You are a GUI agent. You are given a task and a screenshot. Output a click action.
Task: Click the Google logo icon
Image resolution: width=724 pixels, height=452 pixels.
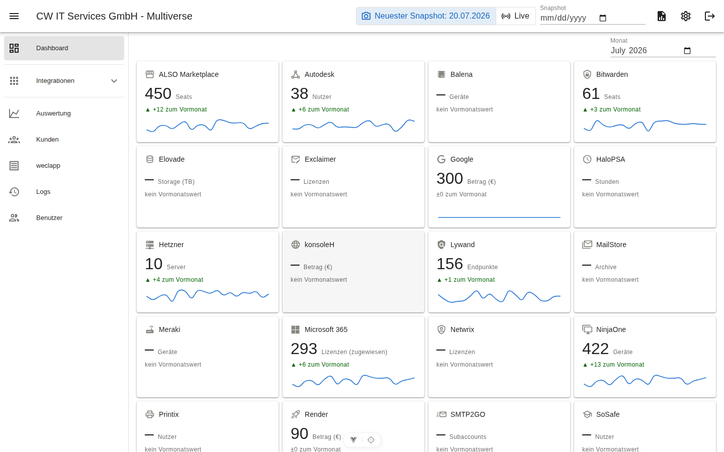(x=441, y=159)
